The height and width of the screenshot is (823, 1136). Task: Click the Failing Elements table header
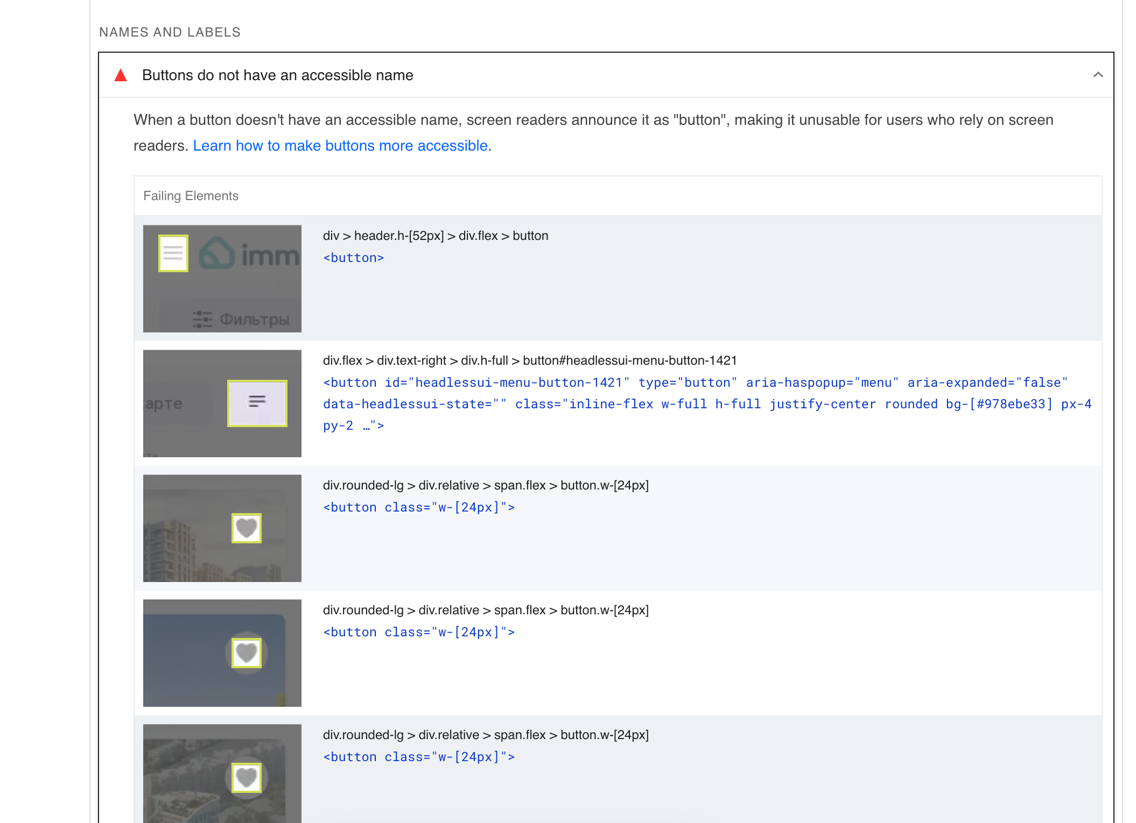pos(191,196)
